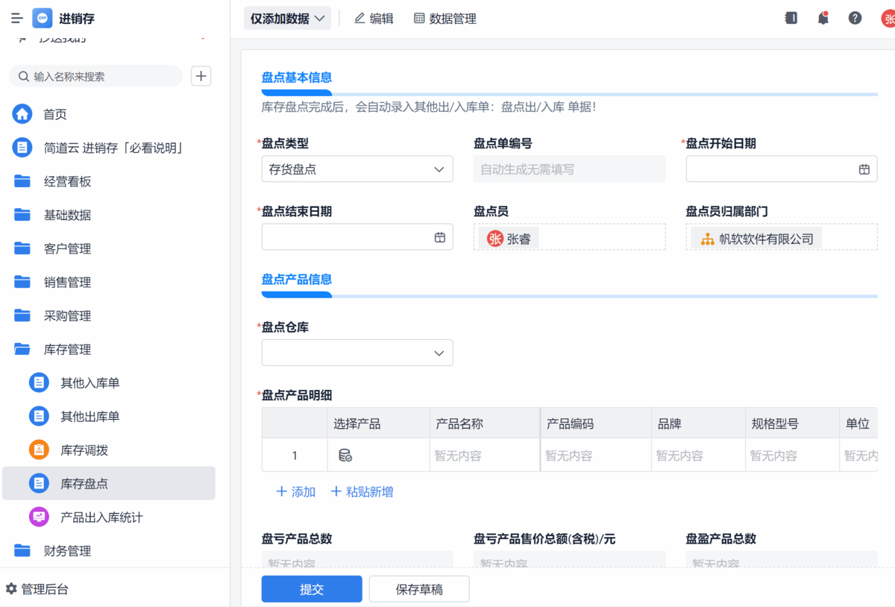This screenshot has height=607, width=895.
Task: Expand the 仅添加数据 dropdown
Action: pos(287,19)
